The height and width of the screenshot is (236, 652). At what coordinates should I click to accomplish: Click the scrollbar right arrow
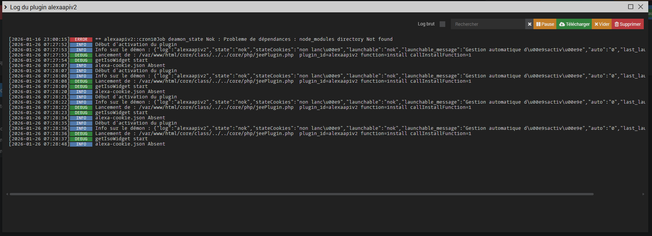pyautogui.click(x=643, y=194)
